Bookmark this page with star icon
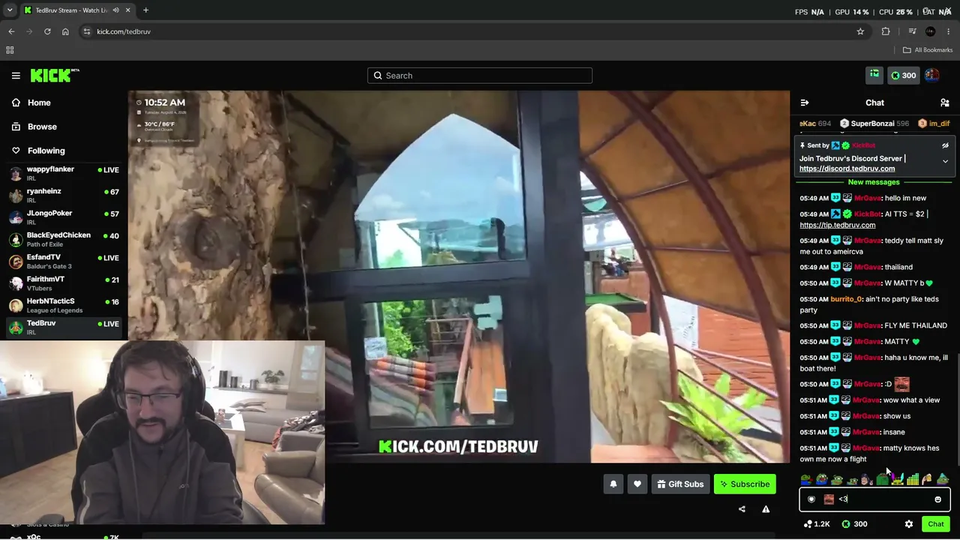This screenshot has height=540, width=960. click(860, 31)
